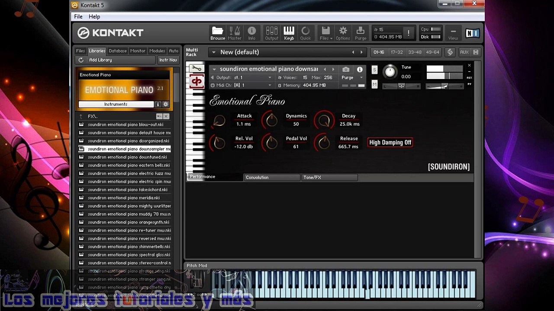
Task: Switch to the Modules tab
Action: [x=157, y=51]
